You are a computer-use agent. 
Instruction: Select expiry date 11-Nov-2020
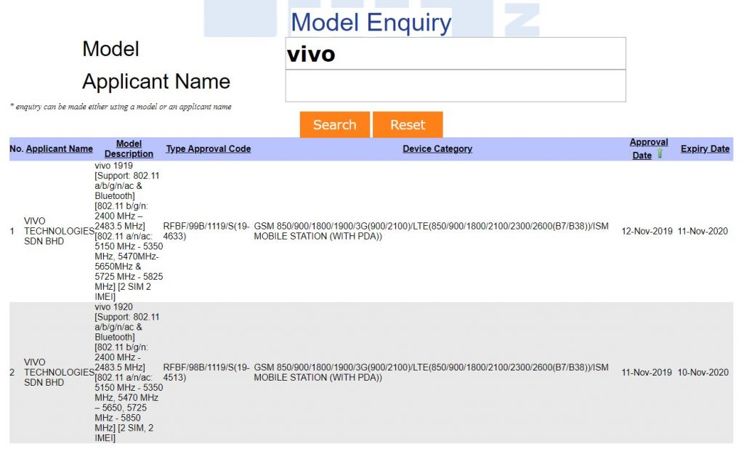click(703, 231)
